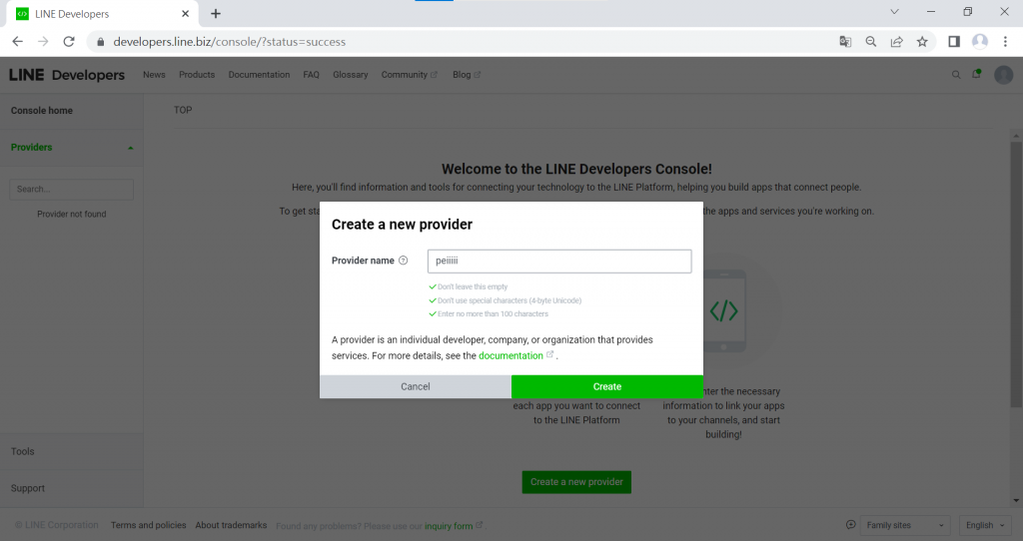Go to Console home in sidebar
1023x541 pixels.
[42, 111]
